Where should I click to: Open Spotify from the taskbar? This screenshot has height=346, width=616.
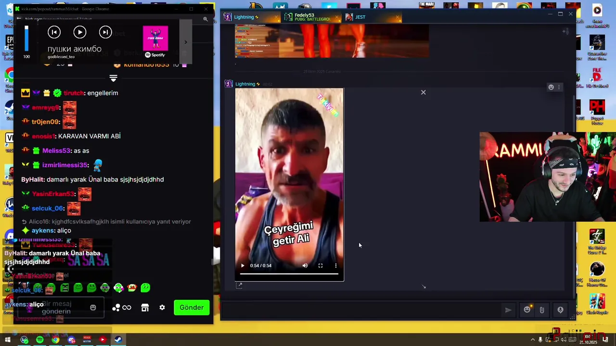pyautogui.click(x=40, y=340)
